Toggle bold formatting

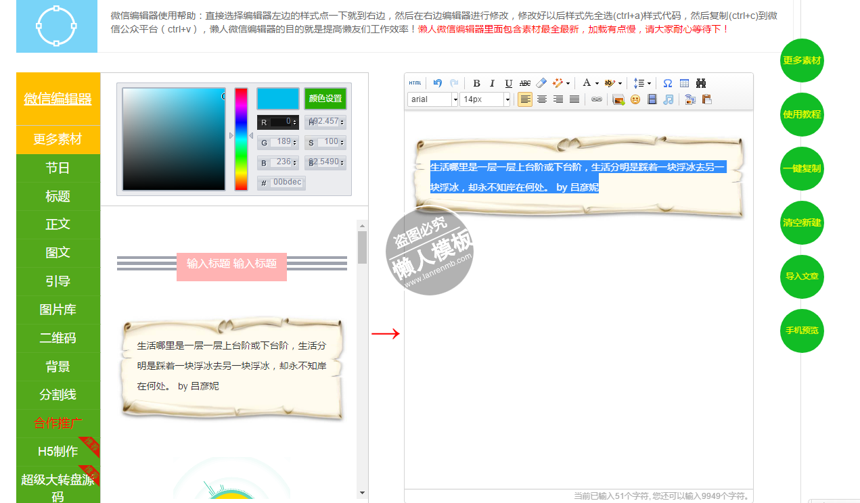[476, 83]
